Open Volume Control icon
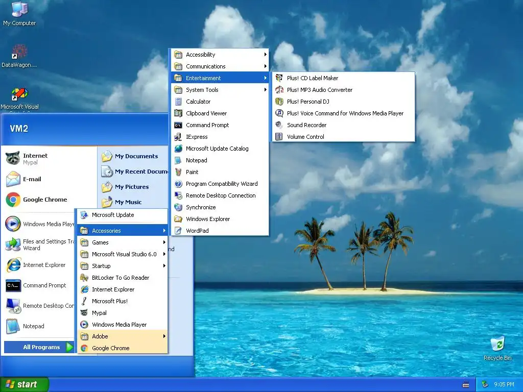 [x=279, y=137]
